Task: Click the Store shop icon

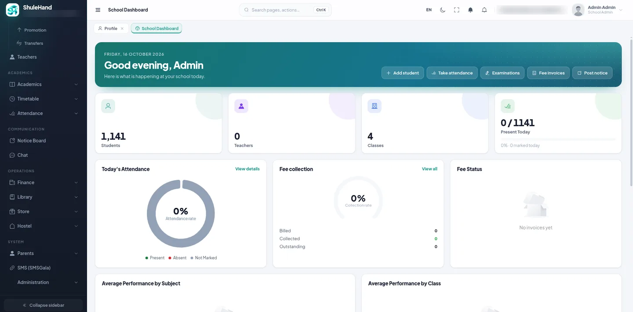Action: pyautogui.click(x=12, y=211)
